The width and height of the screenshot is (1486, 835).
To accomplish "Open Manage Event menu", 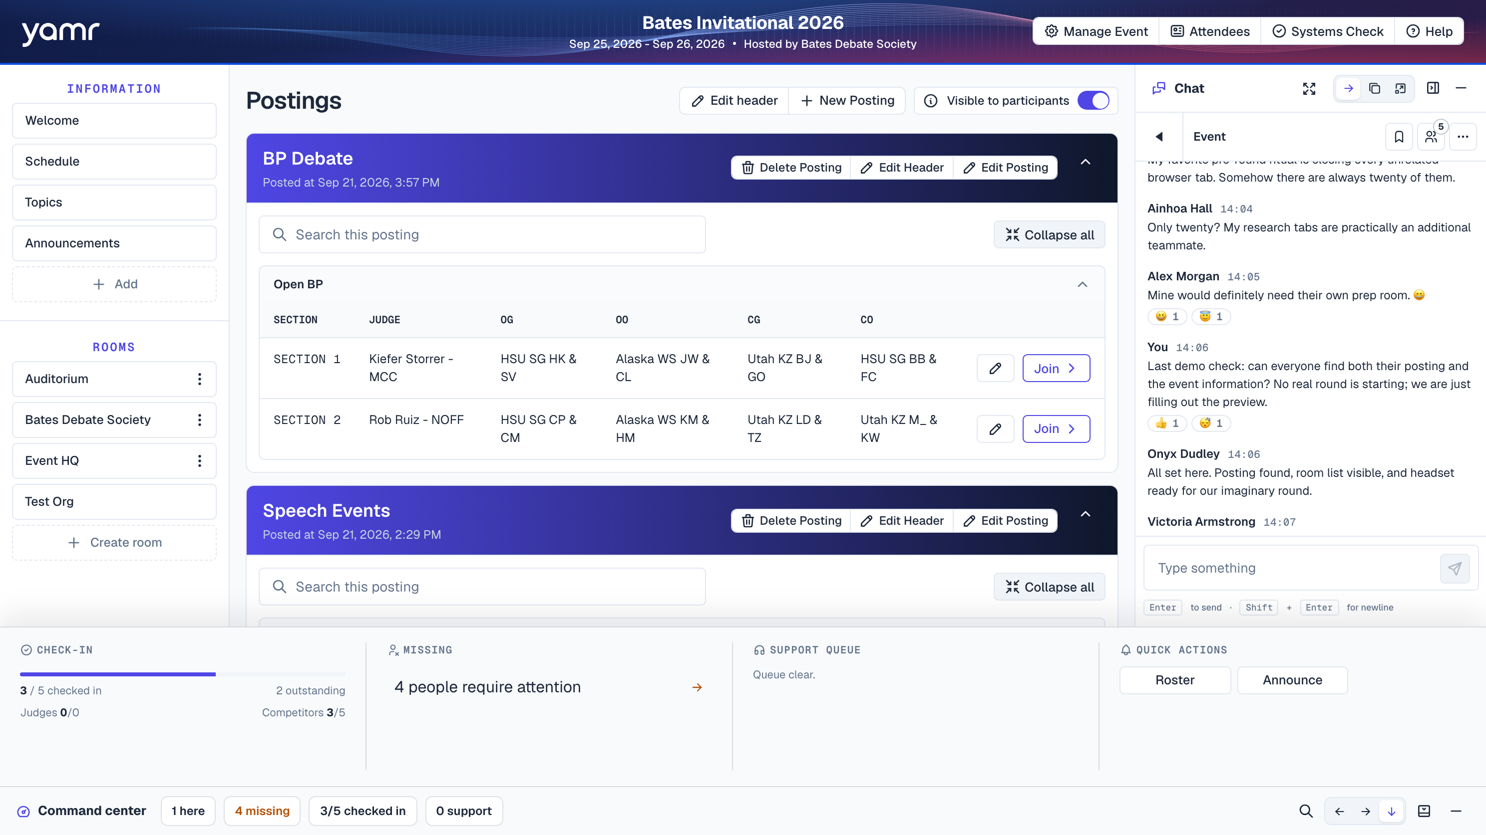I will (1096, 31).
